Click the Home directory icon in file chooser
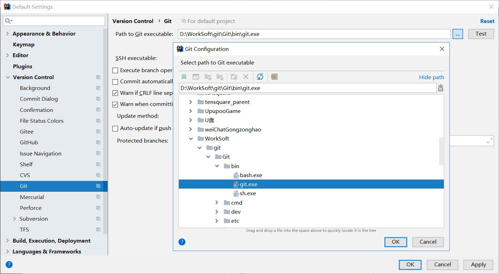This screenshot has width=499, height=274. point(184,77)
